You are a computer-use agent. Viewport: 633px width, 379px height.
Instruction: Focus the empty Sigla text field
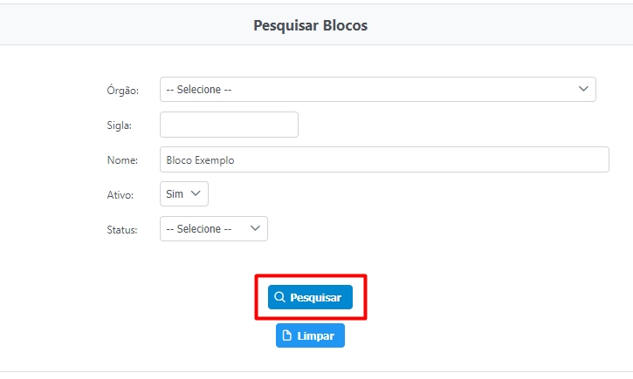[x=229, y=125]
